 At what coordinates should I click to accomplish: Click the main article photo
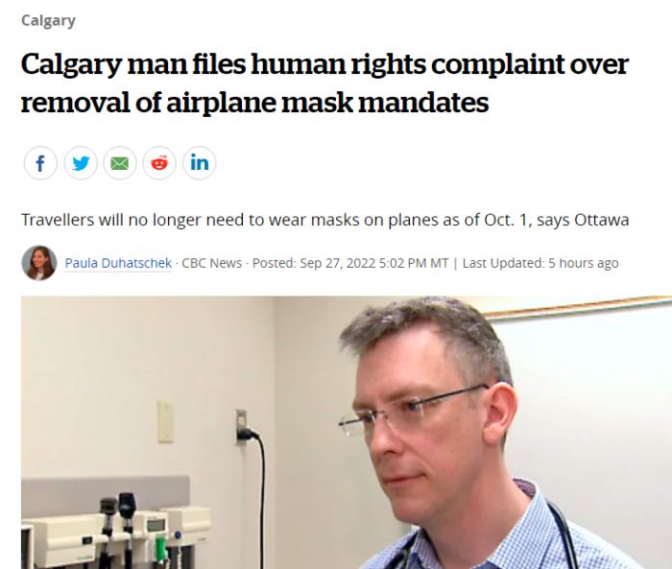pyautogui.click(x=347, y=433)
